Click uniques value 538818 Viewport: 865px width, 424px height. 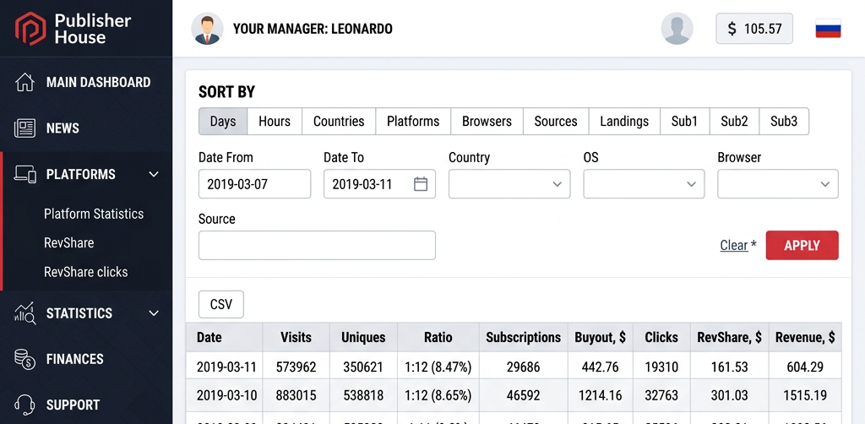363,395
